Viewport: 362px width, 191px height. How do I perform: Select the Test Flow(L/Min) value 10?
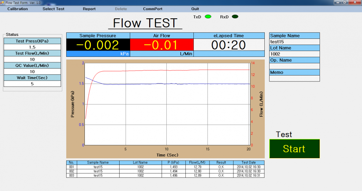32,59
